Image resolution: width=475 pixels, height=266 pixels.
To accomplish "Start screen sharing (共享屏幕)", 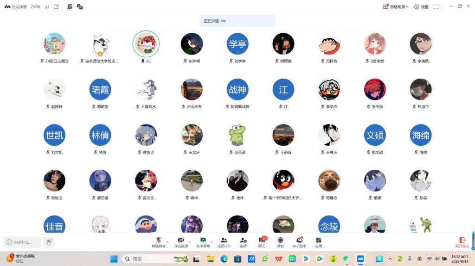I will click(x=203, y=242).
